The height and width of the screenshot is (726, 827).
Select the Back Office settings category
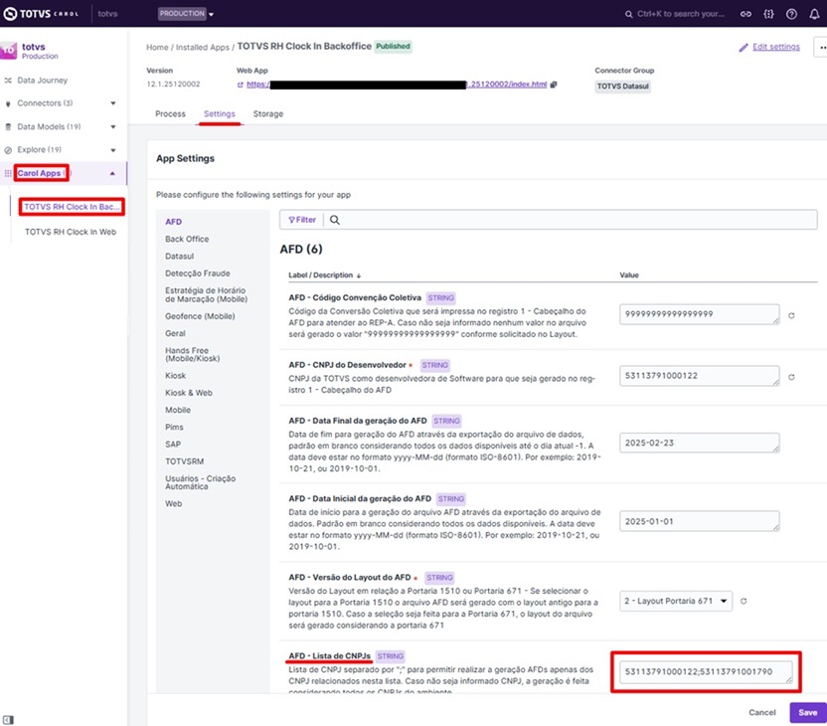pos(187,239)
